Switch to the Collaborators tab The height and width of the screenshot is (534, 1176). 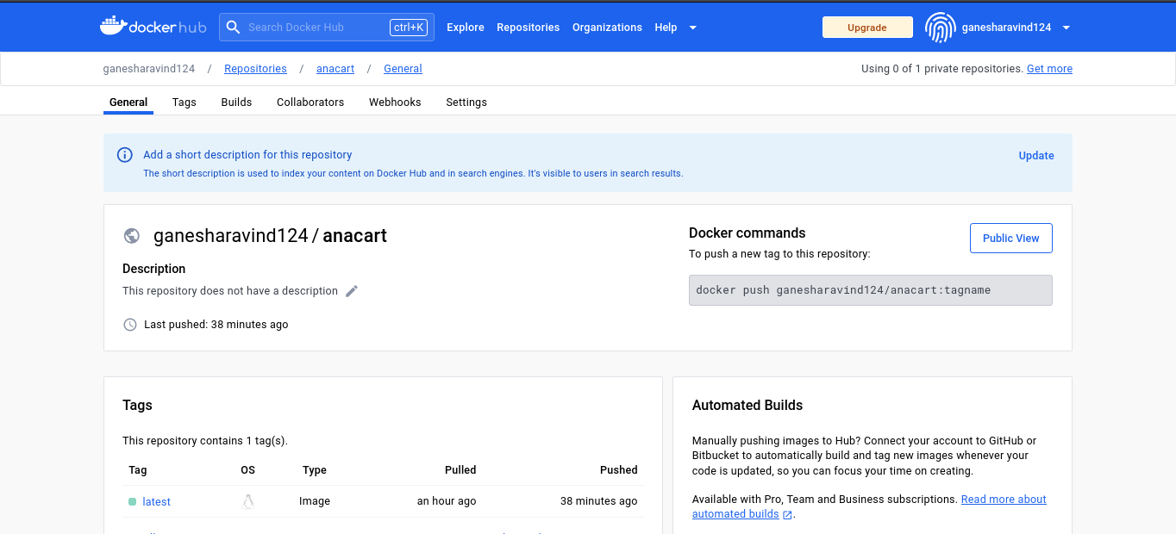point(310,102)
